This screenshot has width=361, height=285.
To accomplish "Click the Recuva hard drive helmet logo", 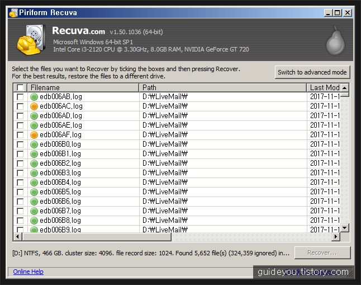I will (x=31, y=40).
